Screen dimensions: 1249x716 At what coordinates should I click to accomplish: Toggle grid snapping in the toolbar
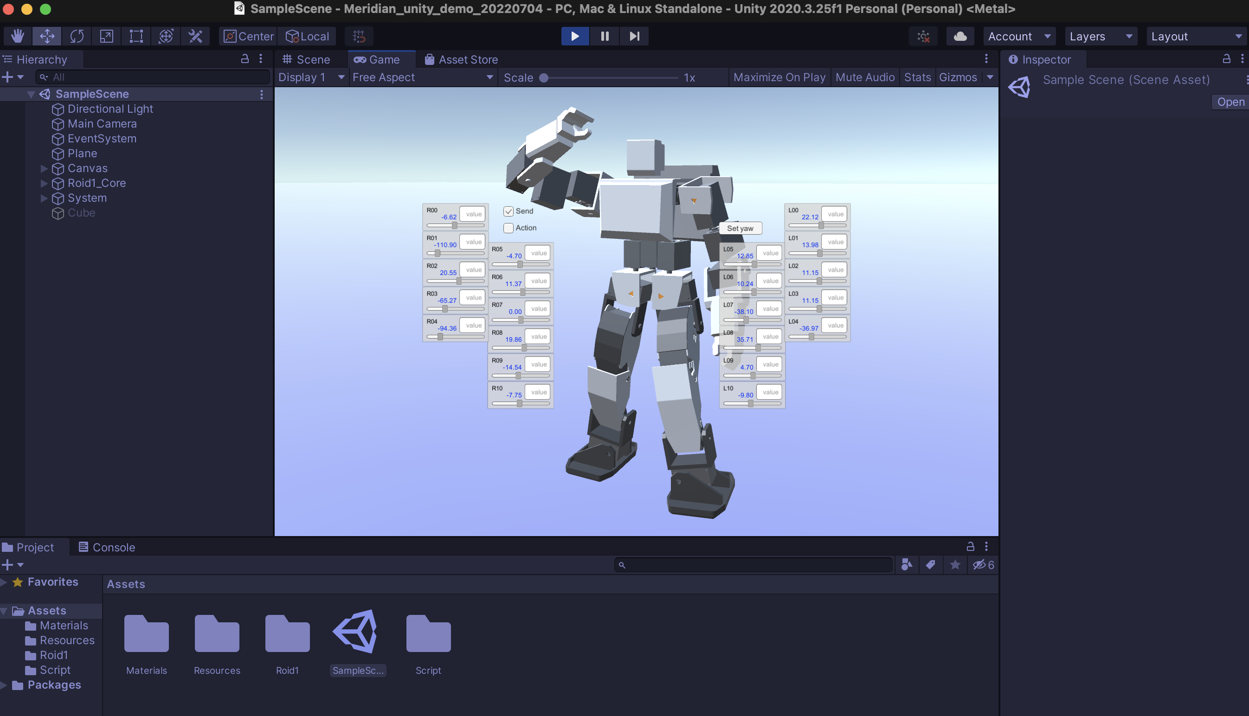click(x=359, y=36)
